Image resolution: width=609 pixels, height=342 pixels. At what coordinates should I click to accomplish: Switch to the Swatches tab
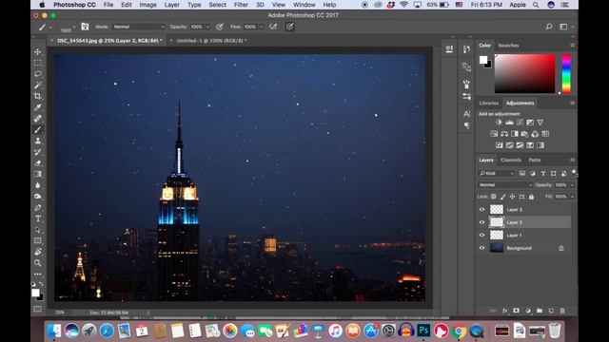508,46
